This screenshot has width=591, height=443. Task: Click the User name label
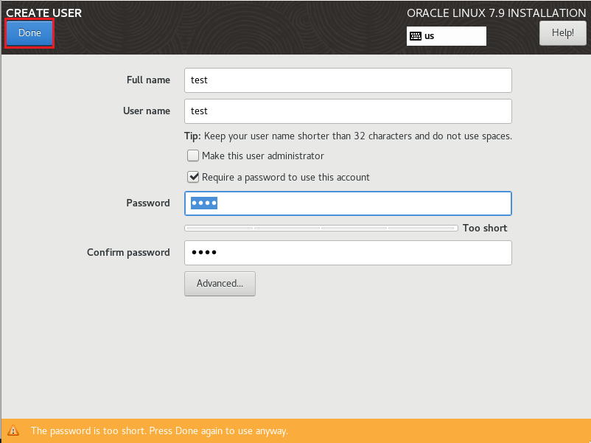(x=147, y=111)
